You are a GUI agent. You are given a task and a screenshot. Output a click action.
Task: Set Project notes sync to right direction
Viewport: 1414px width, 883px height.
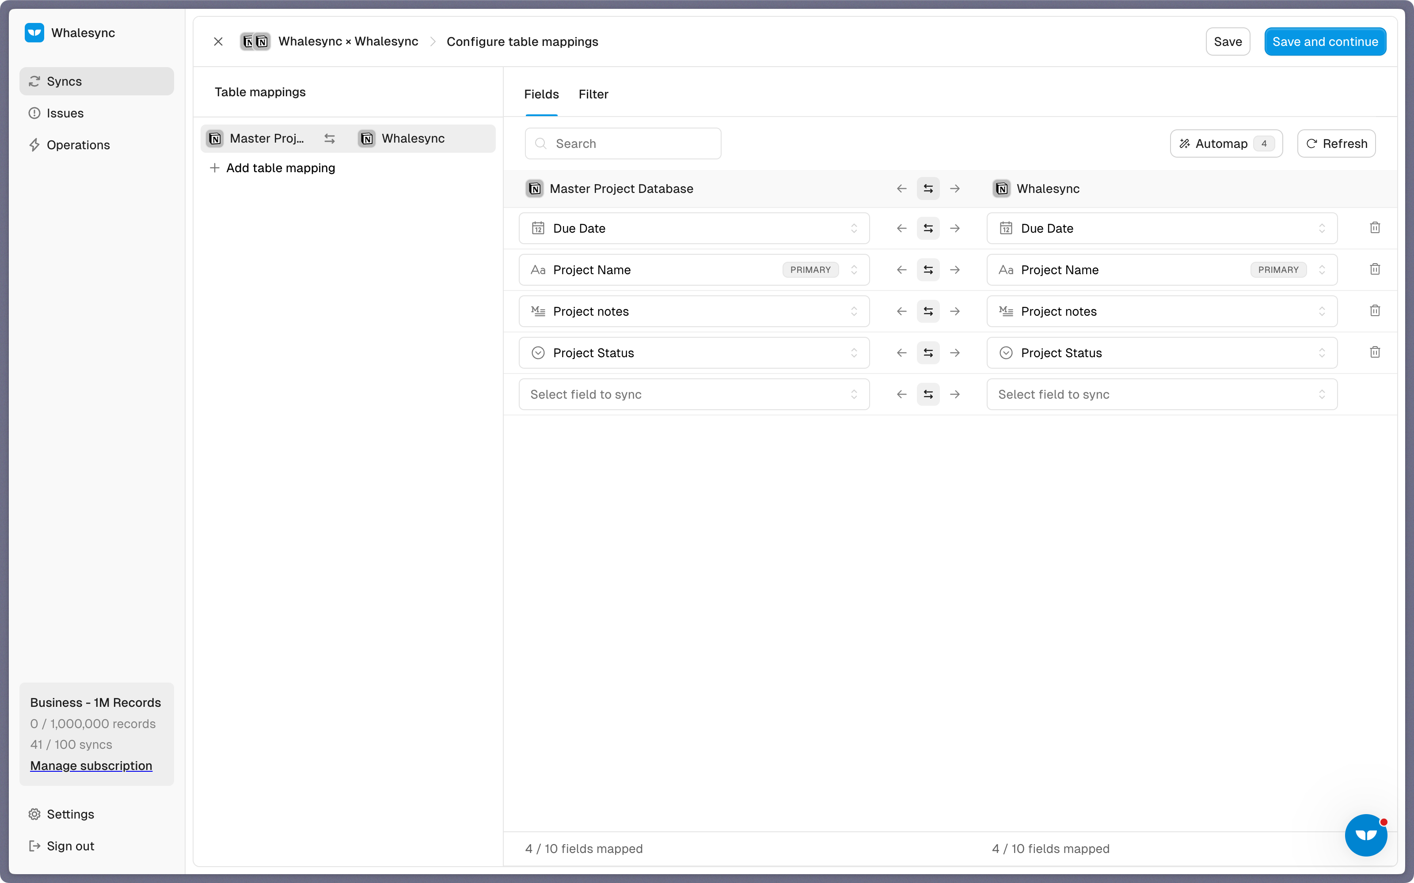pos(955,311)
